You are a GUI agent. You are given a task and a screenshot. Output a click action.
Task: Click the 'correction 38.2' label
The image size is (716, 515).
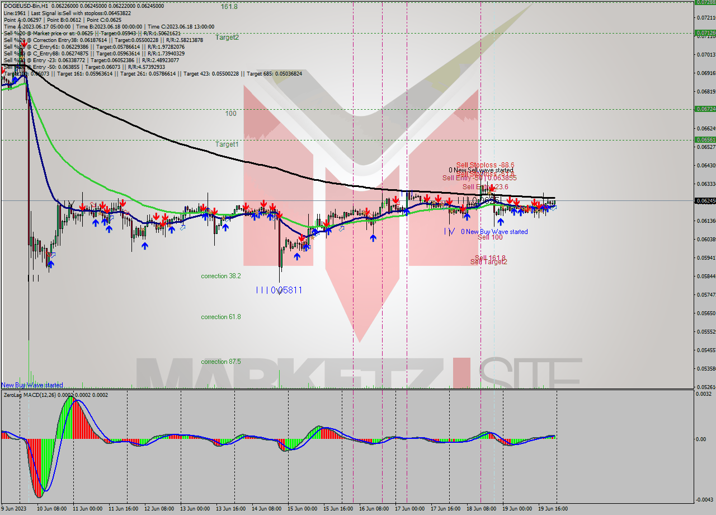221,276
